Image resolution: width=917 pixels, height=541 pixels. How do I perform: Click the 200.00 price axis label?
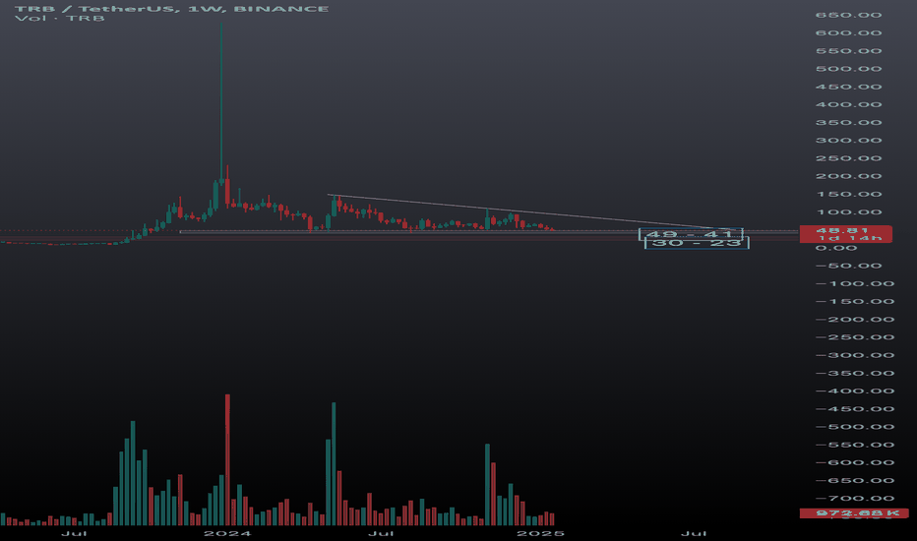click(848, 176)
